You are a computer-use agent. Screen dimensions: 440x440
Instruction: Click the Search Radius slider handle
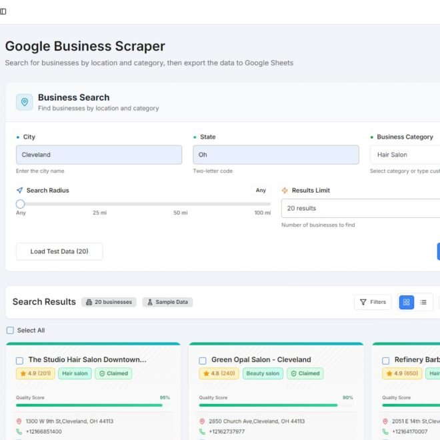[20, 204]
